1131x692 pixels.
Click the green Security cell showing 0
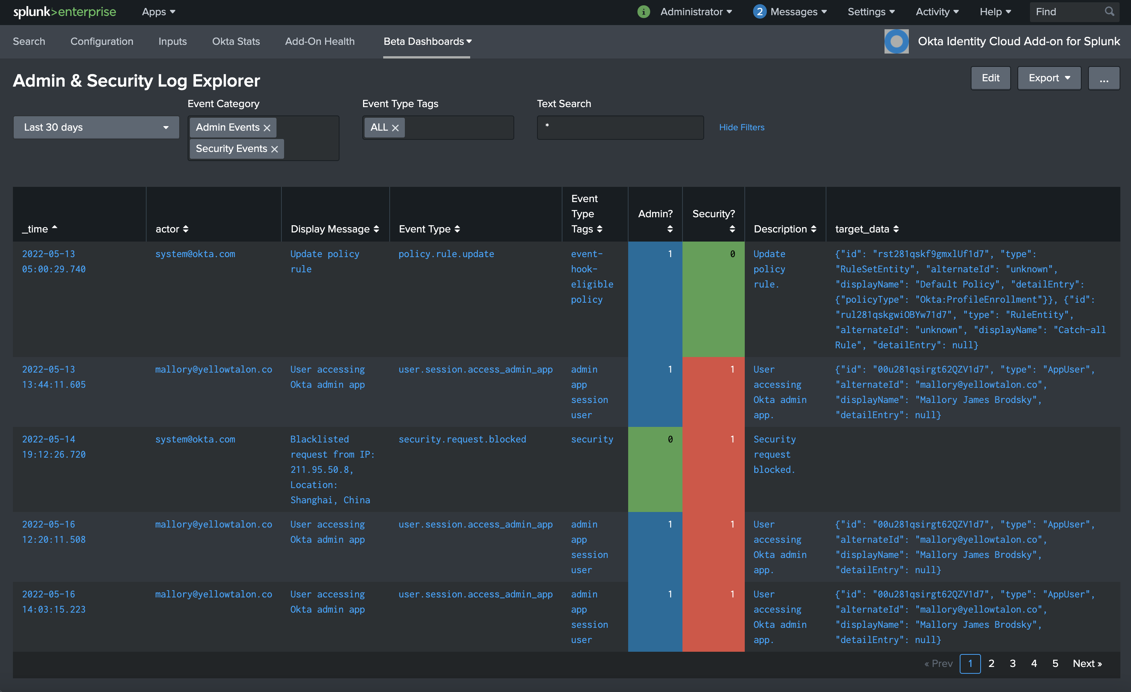point(713,299)
